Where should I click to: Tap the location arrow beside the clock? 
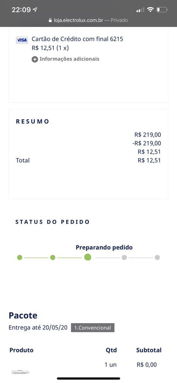pyautogui.click(x=35, y=10)
